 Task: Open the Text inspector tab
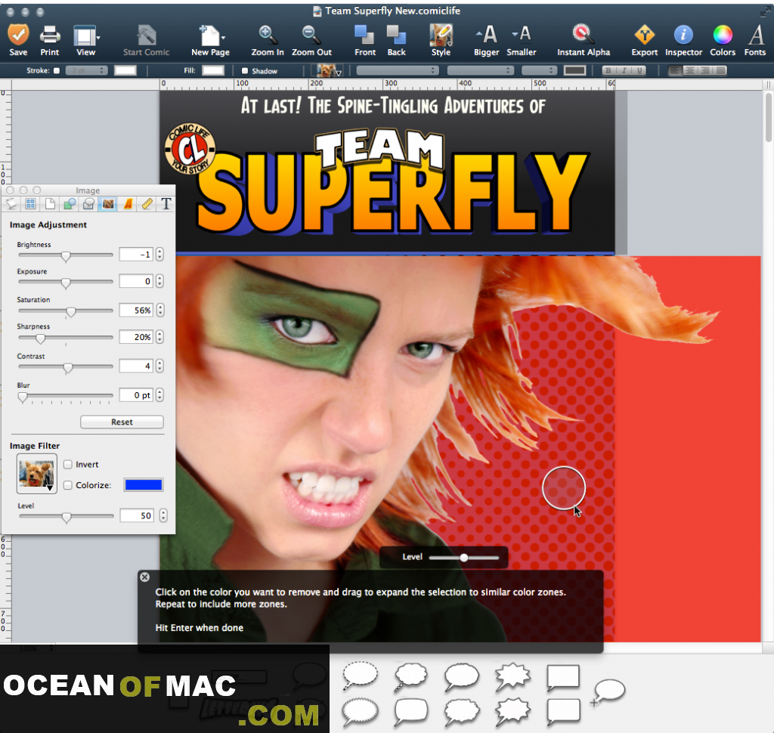166,204
